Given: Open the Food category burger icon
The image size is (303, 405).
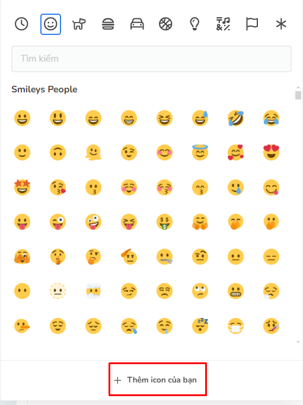Looking at the screenshot, I should (x=108, y=24).
